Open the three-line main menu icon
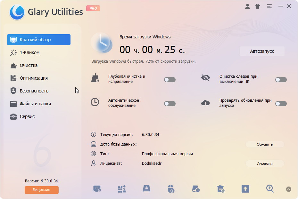The width and height of the screenshot is (298, 199). [x=269, y=6]
